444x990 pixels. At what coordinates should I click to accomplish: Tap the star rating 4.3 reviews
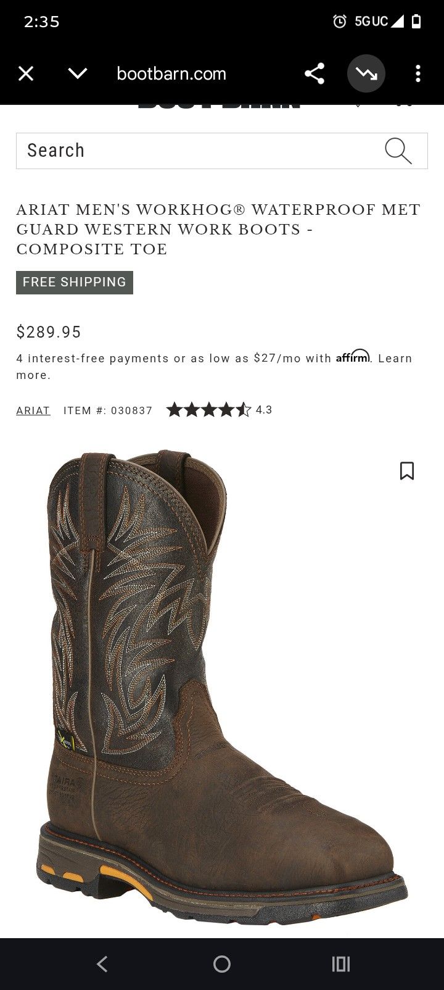pos(220,410)
